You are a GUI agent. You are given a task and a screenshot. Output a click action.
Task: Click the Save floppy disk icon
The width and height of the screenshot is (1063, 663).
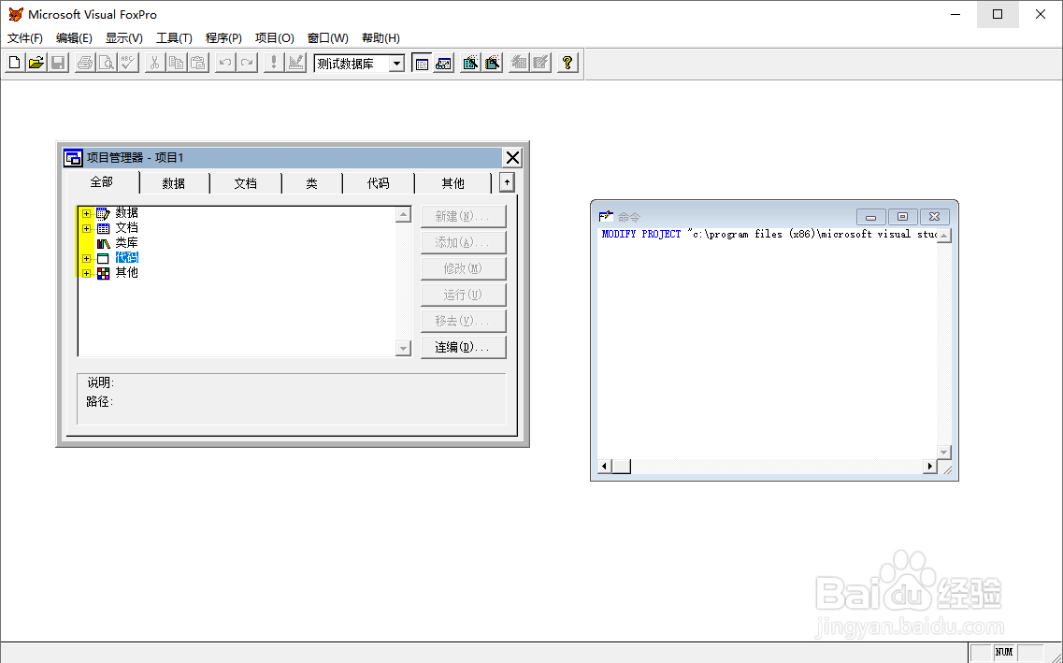click(x=58, y=63)
